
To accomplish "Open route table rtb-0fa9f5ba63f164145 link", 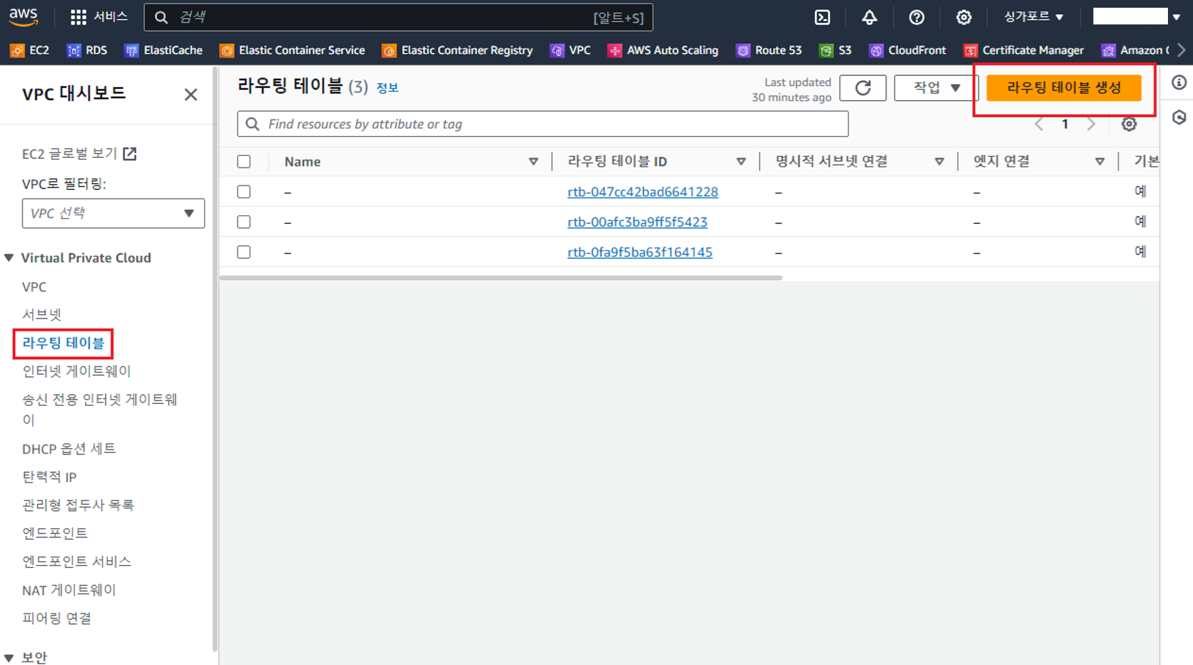I will coord(639,252).
